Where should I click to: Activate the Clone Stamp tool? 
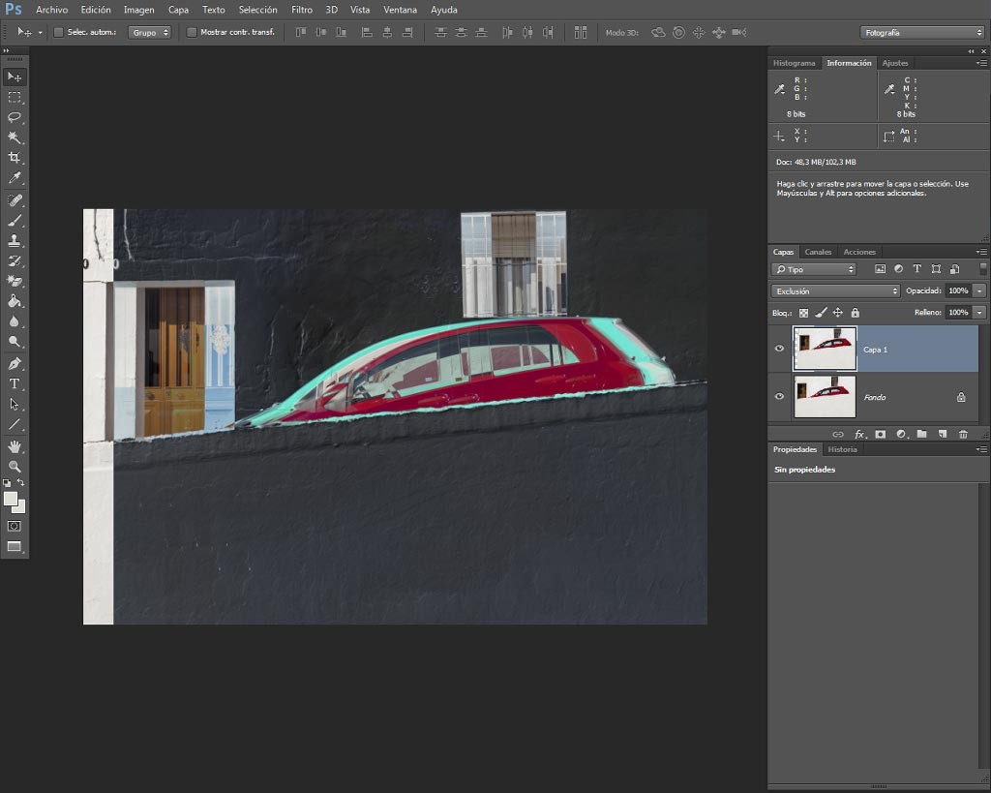tap(14, 240)
